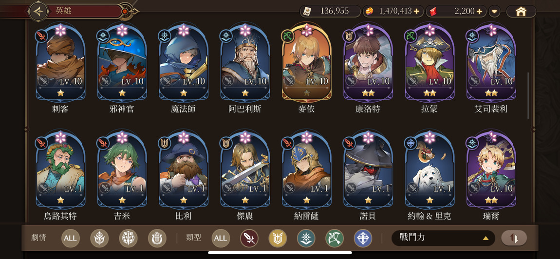Go back using the arrow beside 英雄
This screenshot has width=560, height=259.
[38, 11]
